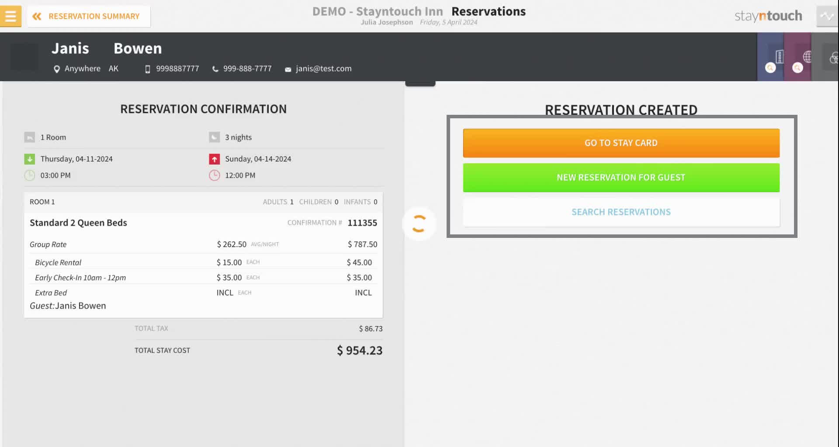Click mobile number 9998887777
This screenshot has height=447, width=839.
[x=177, y=69]
